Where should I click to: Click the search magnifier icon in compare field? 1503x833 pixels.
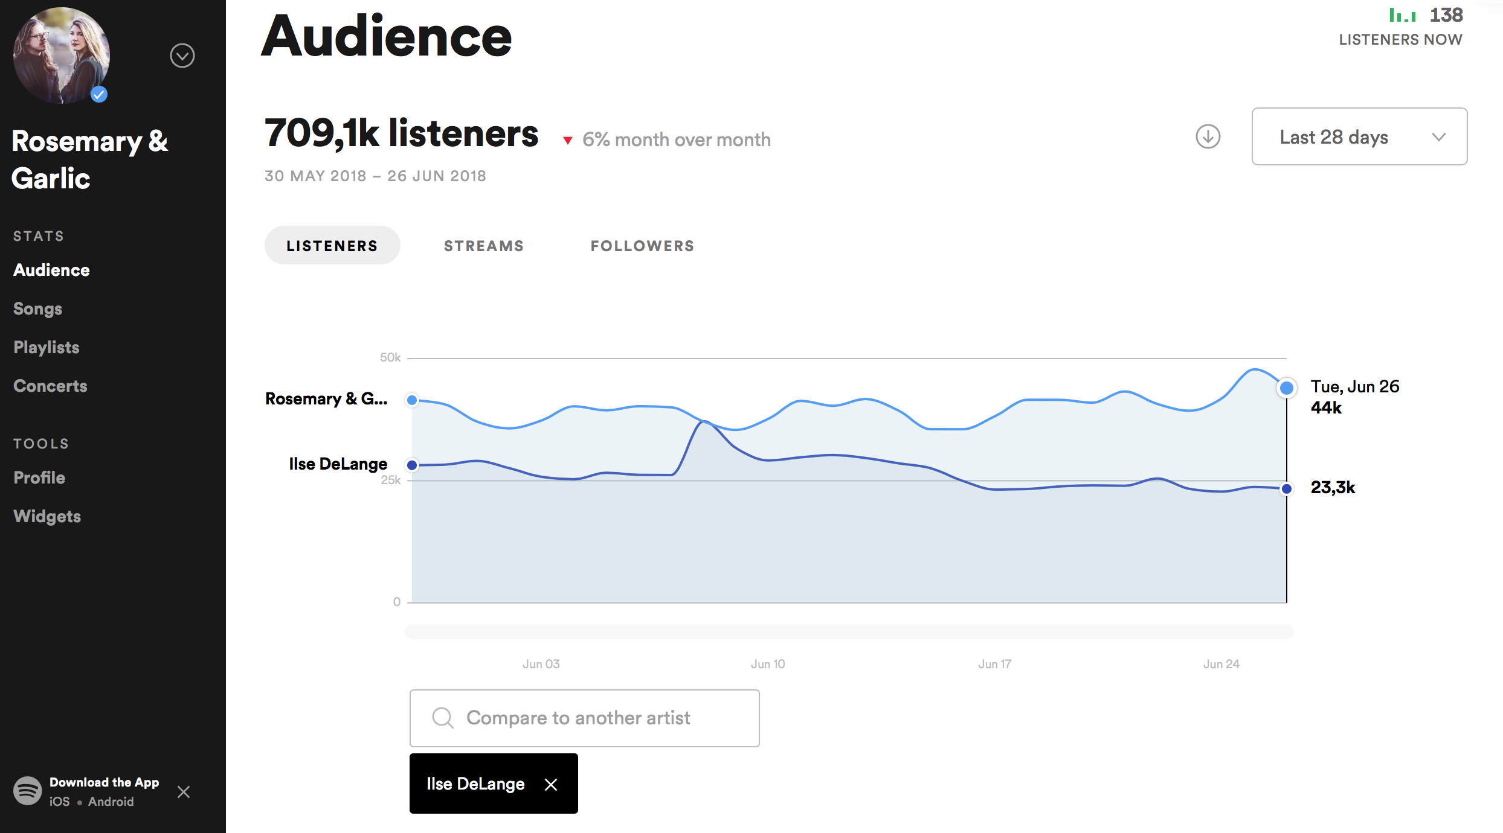click(x=442, y=718)
